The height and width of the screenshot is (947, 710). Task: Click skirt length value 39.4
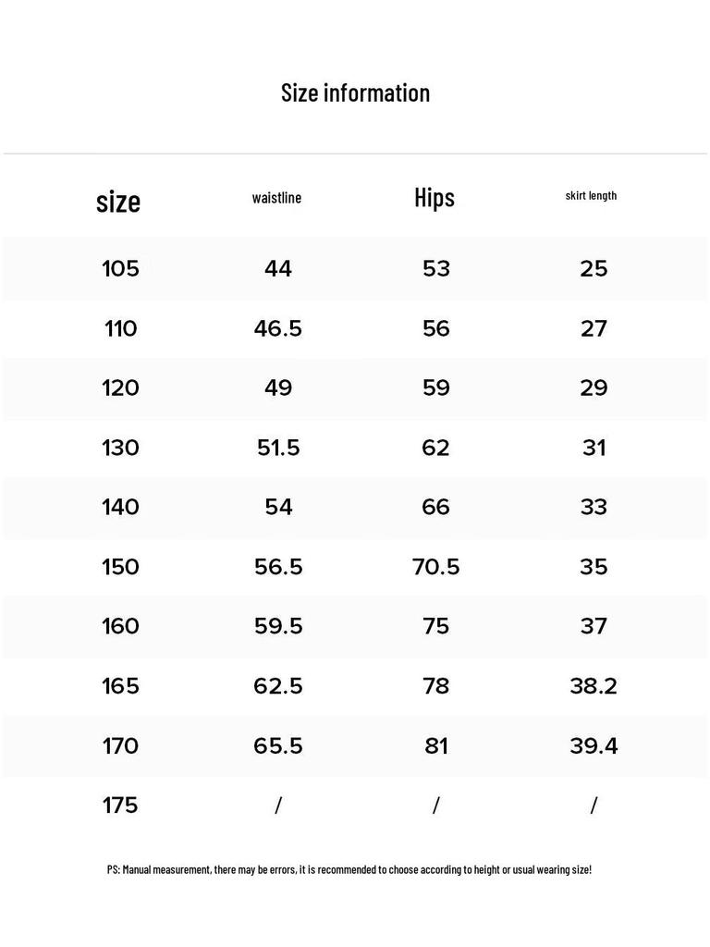[594, 745]
